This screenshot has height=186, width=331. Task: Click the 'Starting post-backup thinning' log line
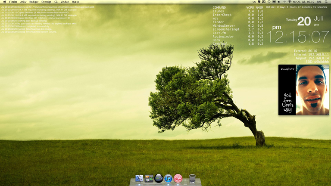point(24,21)
